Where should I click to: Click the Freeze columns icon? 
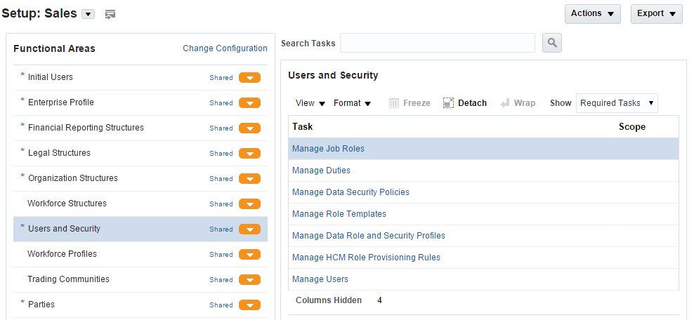394,103
